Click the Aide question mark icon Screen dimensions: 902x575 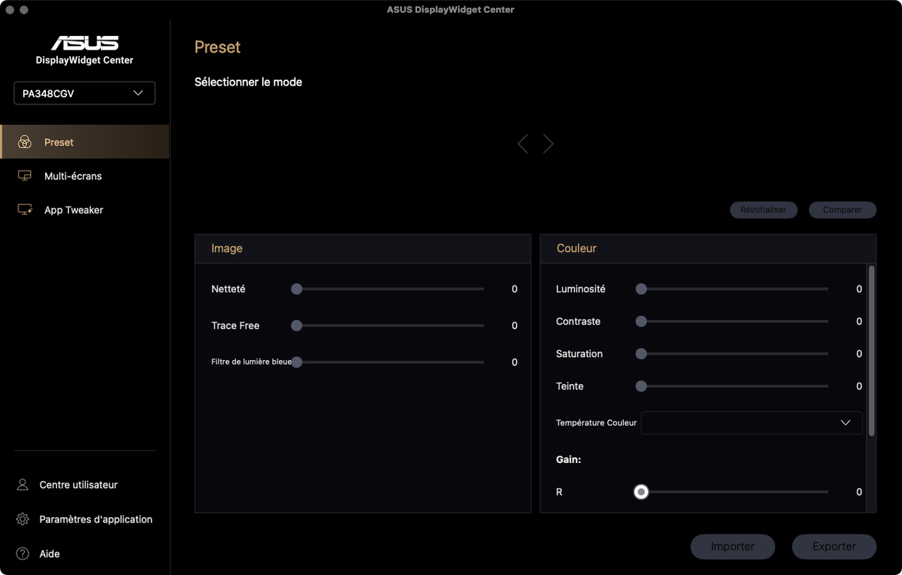pos(23,554)
